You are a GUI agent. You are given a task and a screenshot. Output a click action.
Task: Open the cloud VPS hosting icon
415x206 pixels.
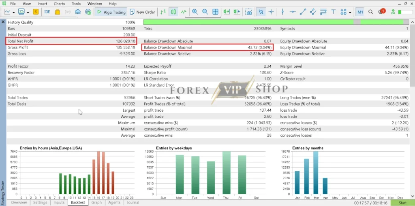point(78,12)
